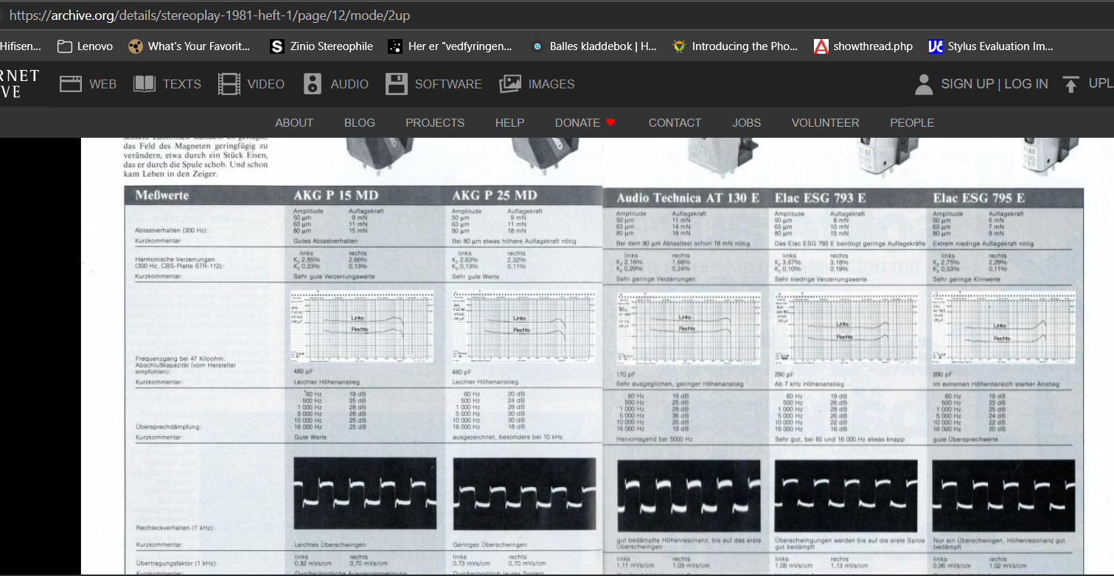Screen dimensions: 1114x576
Task: Click the Upload arrow icon
Action: coord(1071,84)
